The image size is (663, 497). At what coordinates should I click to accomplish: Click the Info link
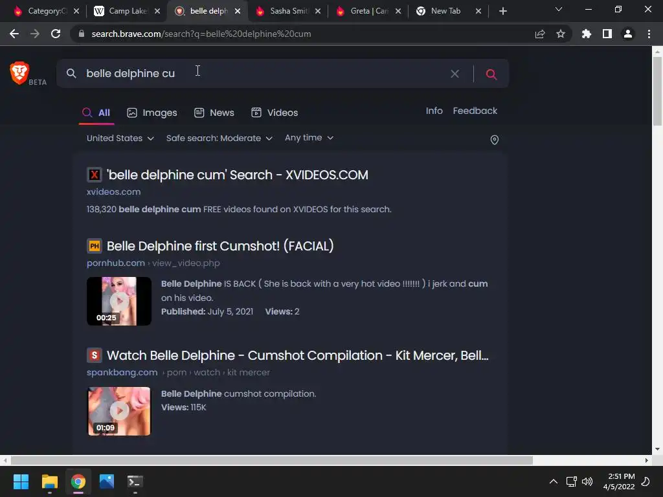point(434,111)
